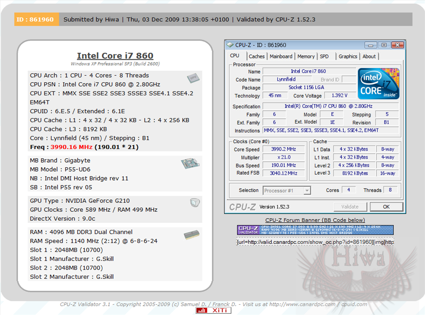Open the SPD tab

[x=324, y=56]
